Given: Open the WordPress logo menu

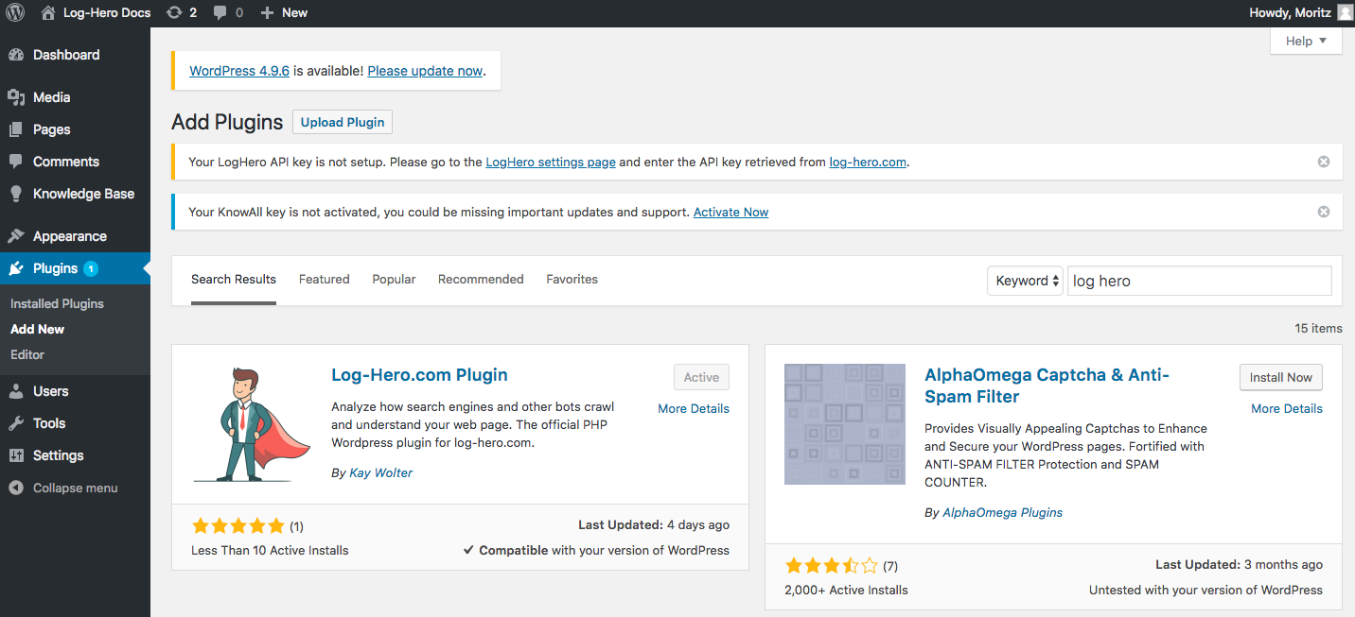Looking at the screenshot, I should 15,13.
